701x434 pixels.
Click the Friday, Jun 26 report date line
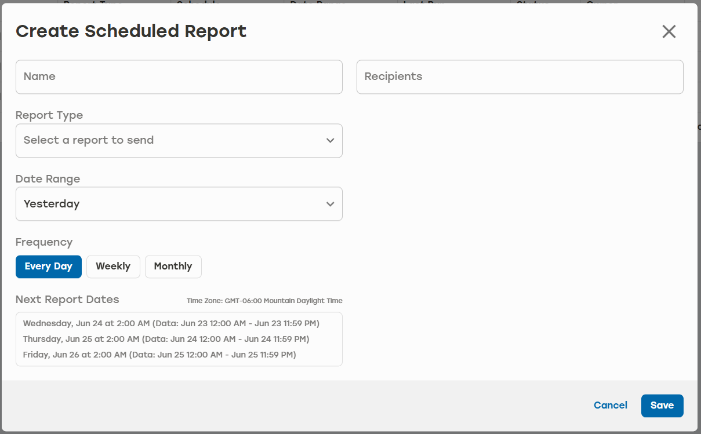[159, 355]
